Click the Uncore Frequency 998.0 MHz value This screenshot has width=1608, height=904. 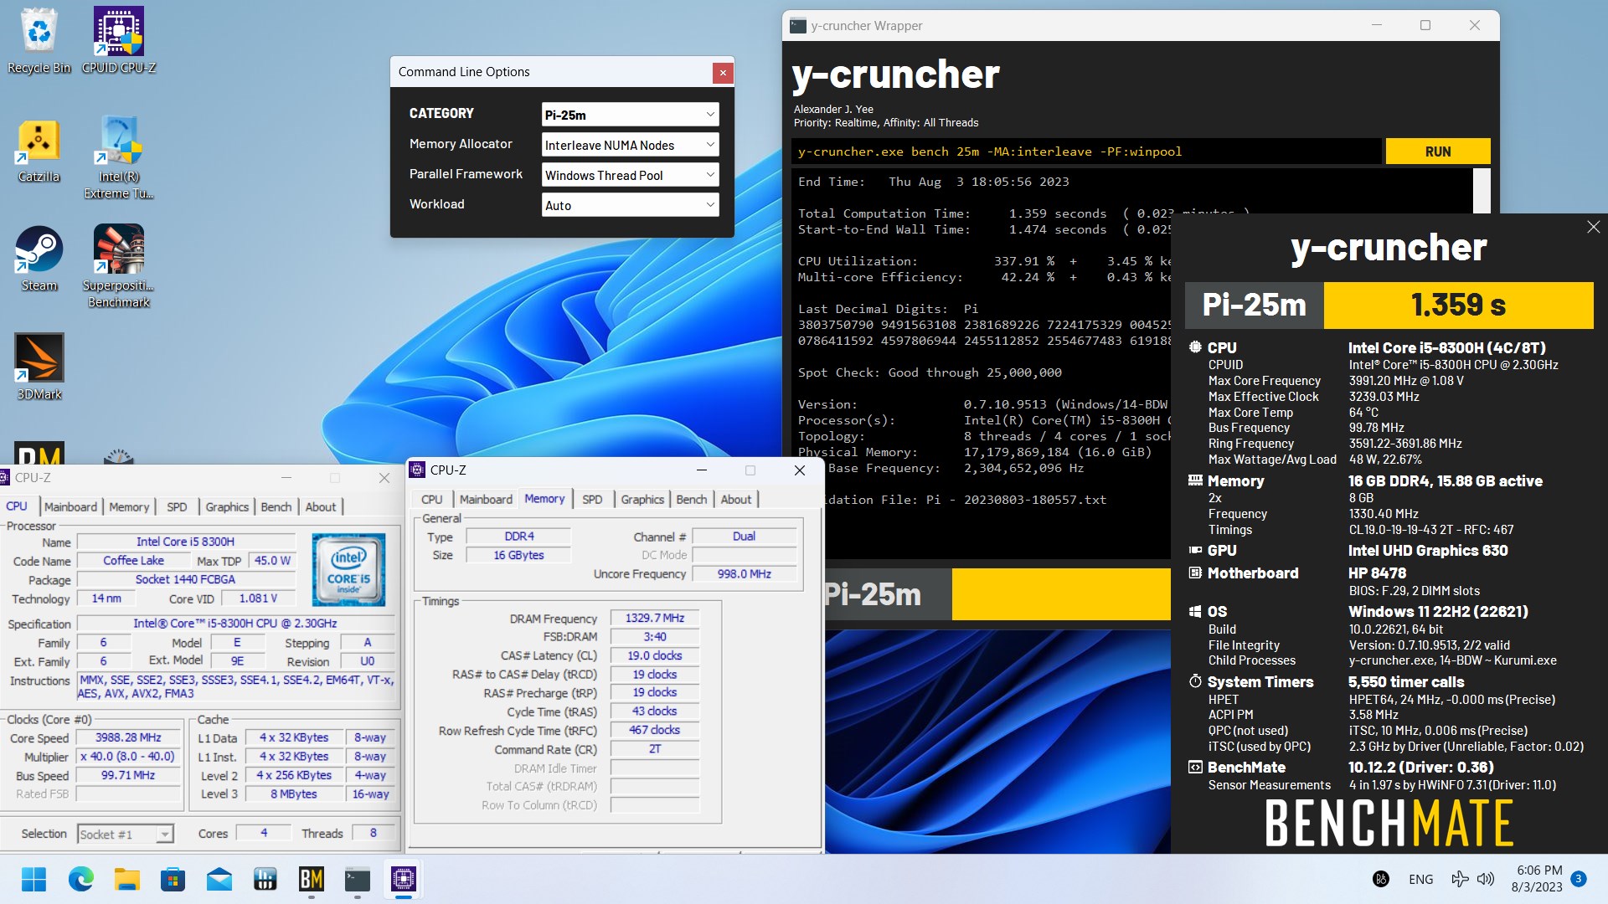pos(744,573)
